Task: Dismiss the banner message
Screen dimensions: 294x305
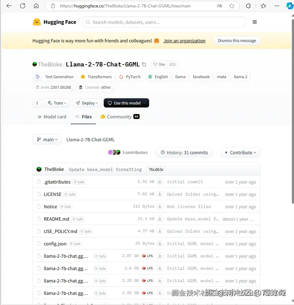Action: click(237, 40)
